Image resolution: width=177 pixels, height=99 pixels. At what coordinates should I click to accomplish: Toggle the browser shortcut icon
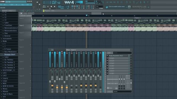point(118,2)
